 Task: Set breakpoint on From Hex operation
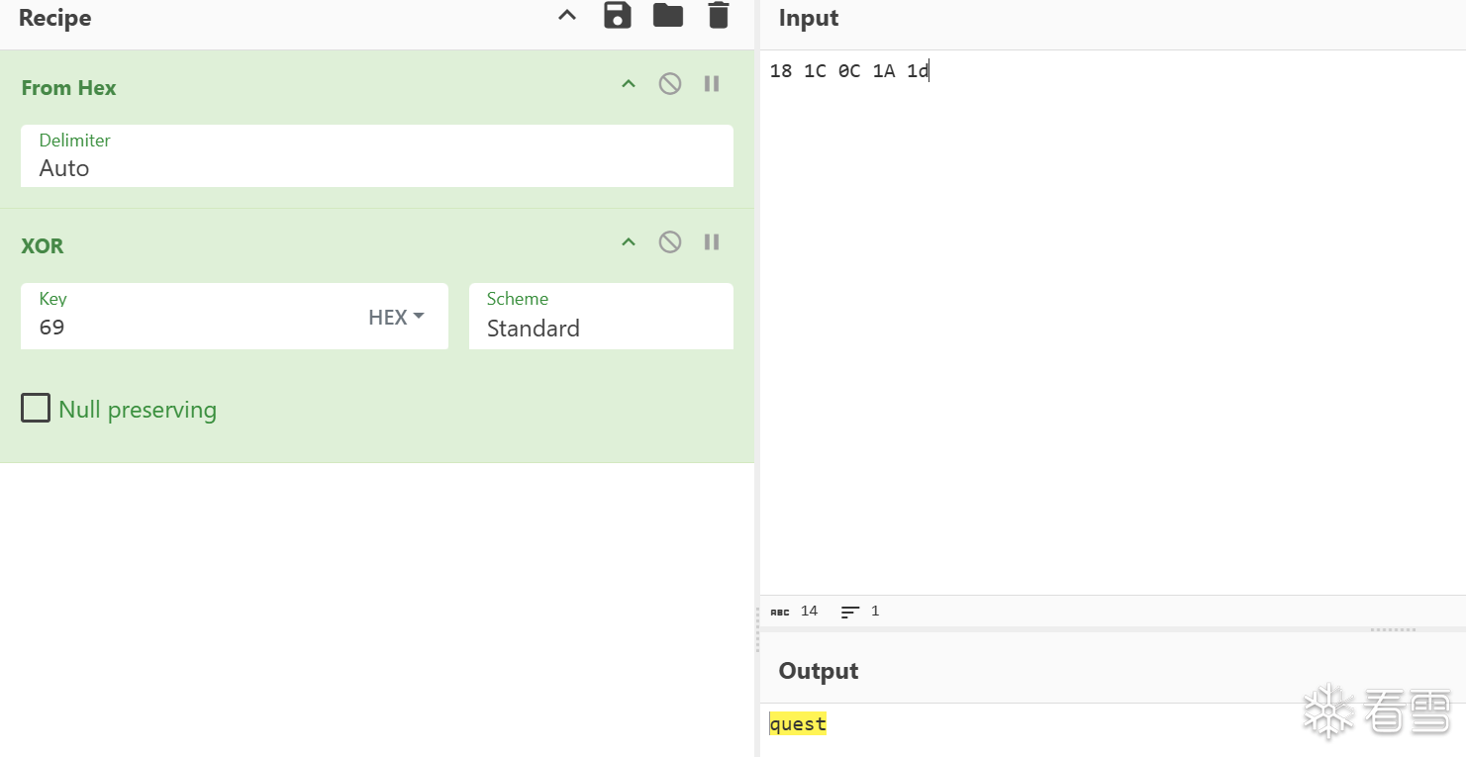(x=712, y=84)
